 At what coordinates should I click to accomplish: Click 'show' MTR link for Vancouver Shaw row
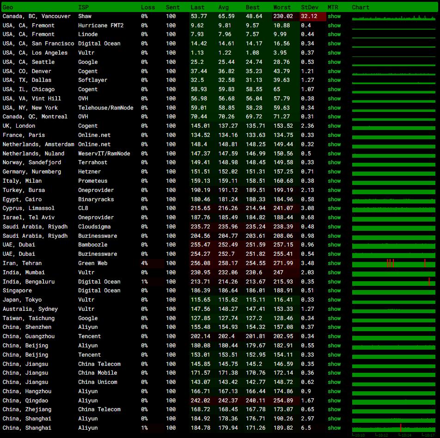click(334, 16)
